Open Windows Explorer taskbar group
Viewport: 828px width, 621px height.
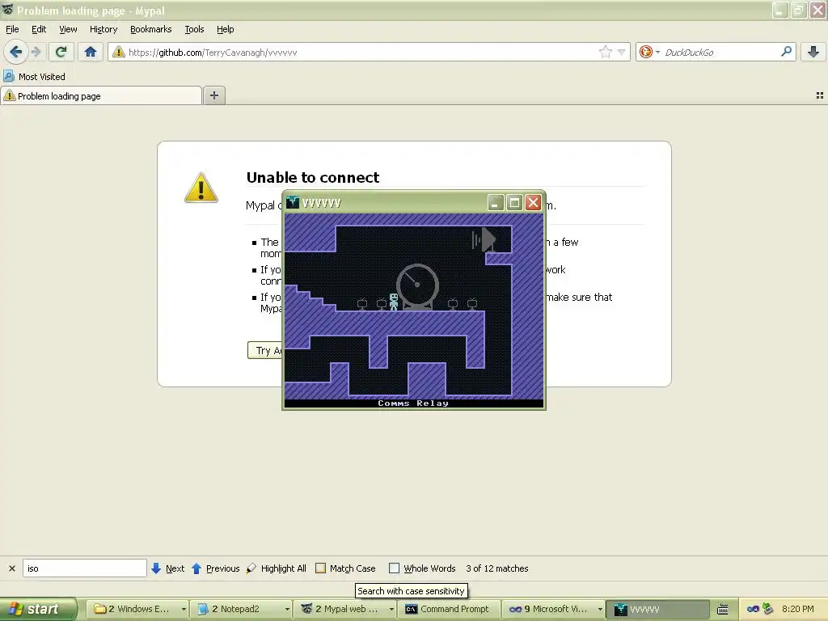pyautogui.click(x=136, y=609)
